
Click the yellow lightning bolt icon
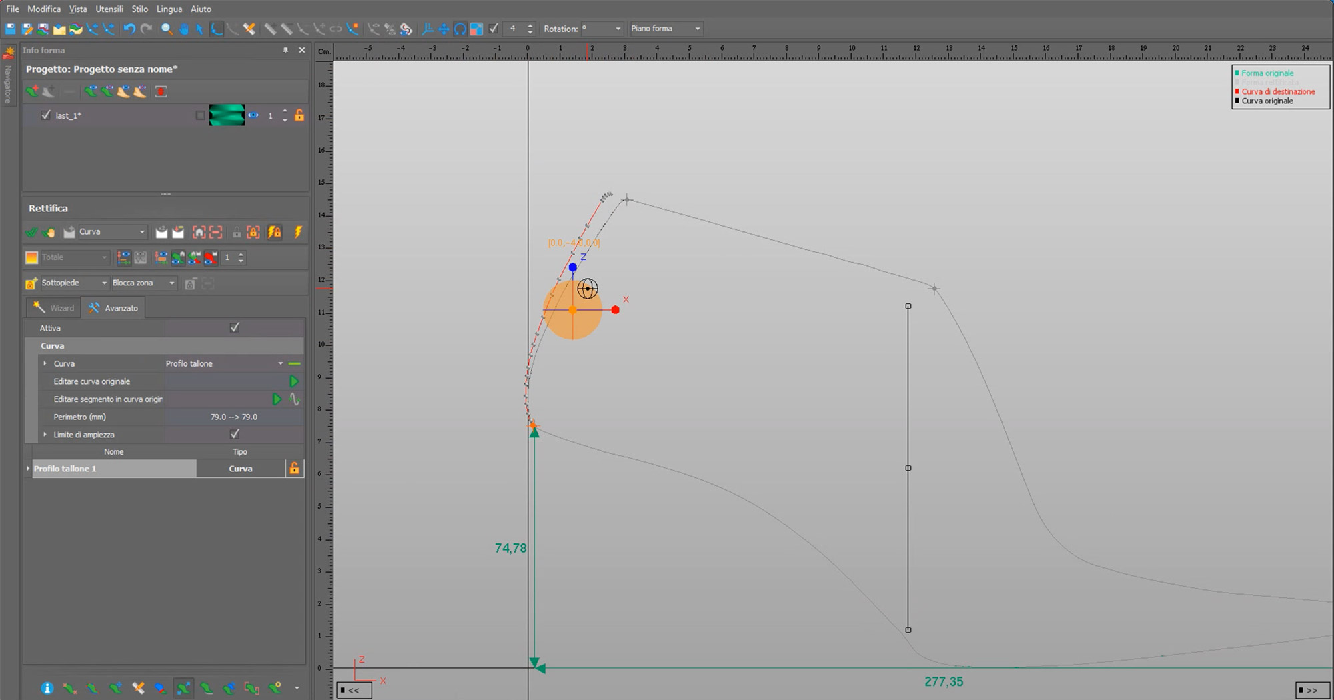pos(298,232)
